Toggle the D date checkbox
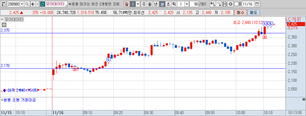The width and height of the screenshot is (306, 116). (x=236, y=4)
